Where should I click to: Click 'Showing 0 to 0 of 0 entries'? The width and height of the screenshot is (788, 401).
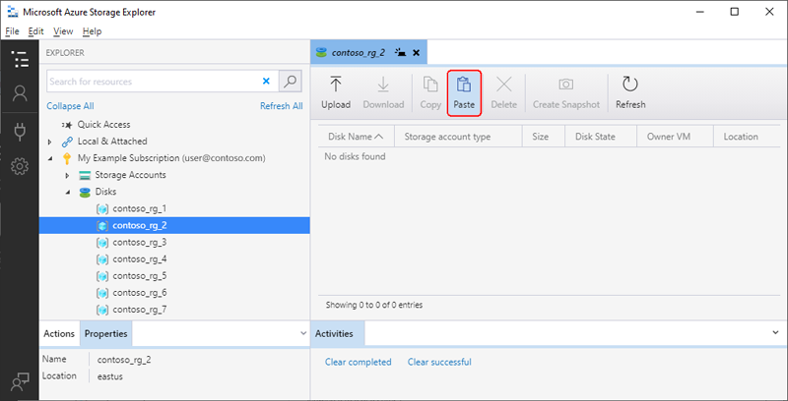[x=374, y=305]
